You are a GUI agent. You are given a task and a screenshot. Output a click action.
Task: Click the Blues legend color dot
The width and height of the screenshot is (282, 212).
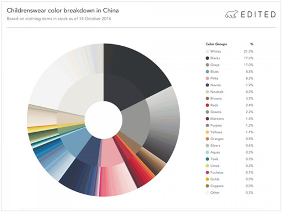[x=208, y=72]
